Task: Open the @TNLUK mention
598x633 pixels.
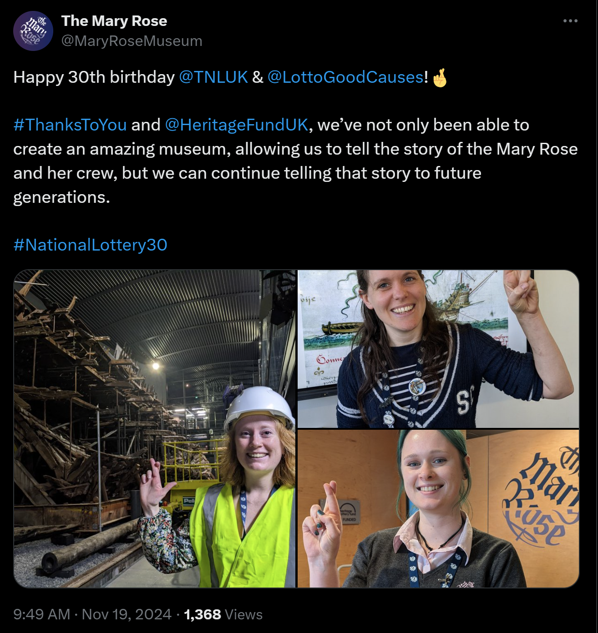Action: click(213, 77)
